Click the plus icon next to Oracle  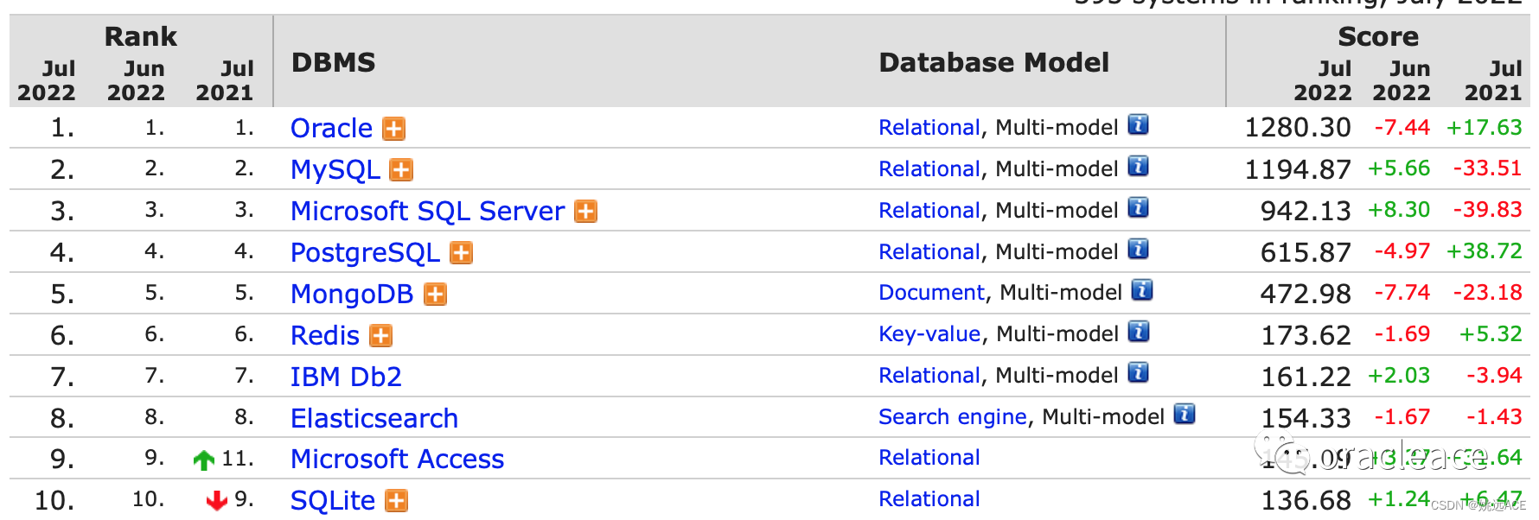[x=394, y=129]
